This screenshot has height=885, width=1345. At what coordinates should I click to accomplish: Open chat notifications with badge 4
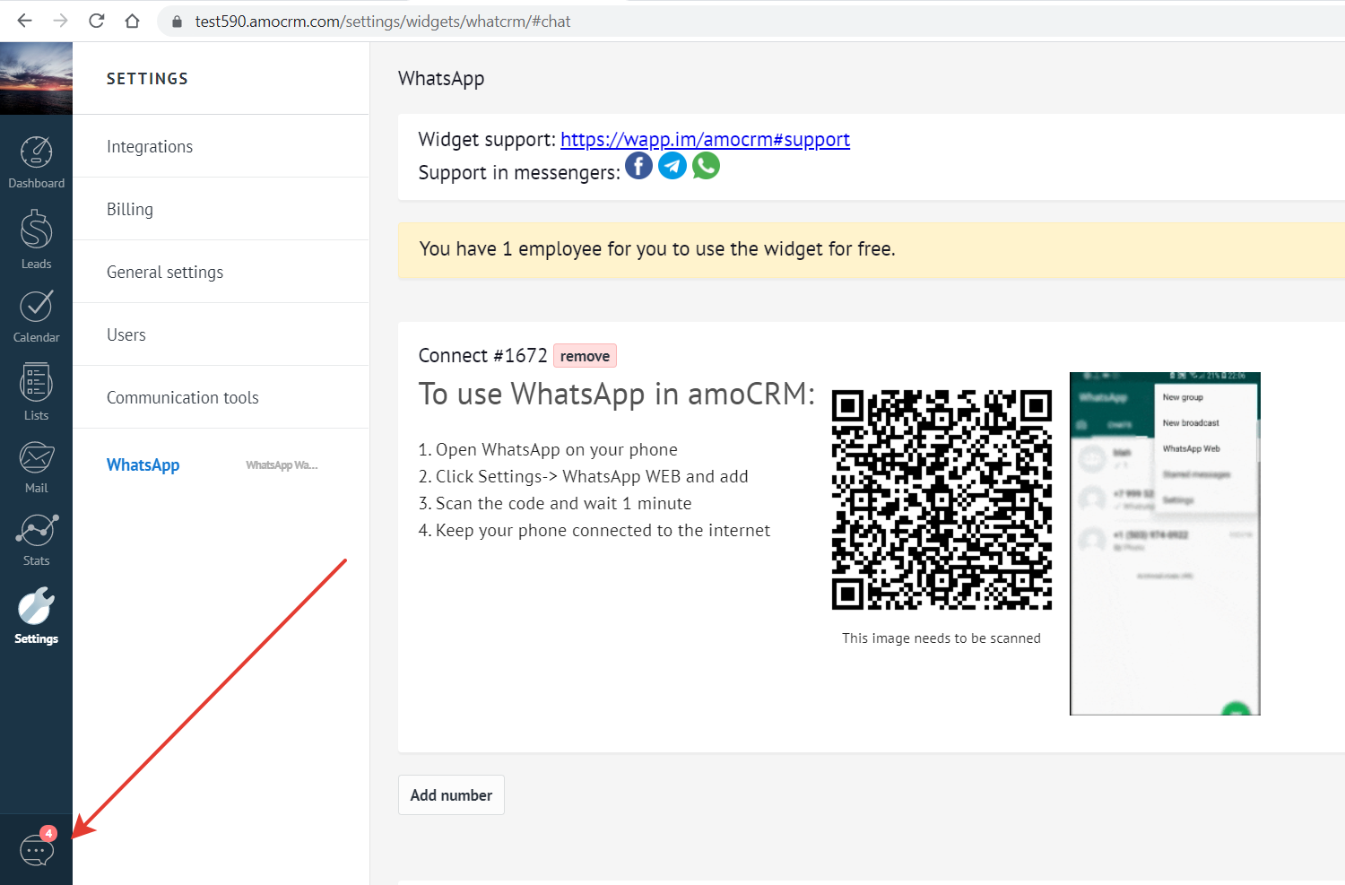coord(37,847)
